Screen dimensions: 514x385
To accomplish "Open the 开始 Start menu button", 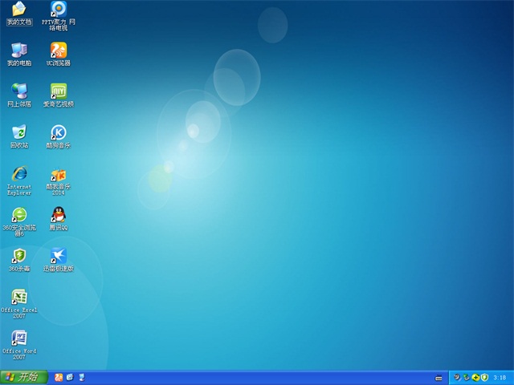I will click(x=21, y=377).
